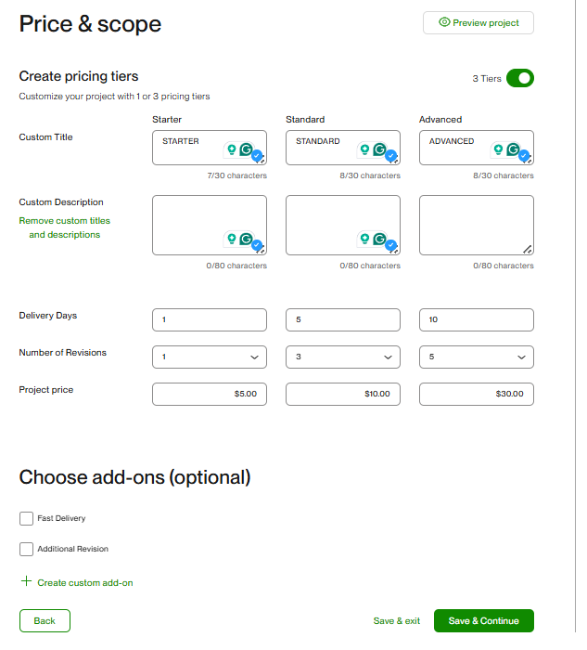Click blue checkmark badge in Standard description box
This screenshot has width=587, height=650.
390,245
